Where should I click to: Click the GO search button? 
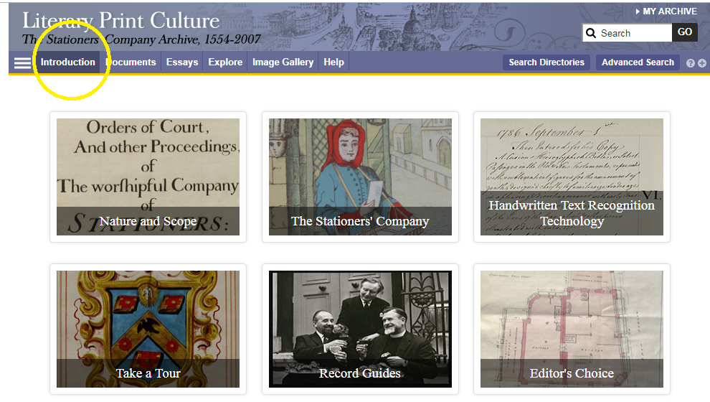684,32
